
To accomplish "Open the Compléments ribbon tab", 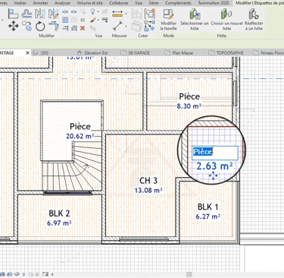I will (178, 3).
